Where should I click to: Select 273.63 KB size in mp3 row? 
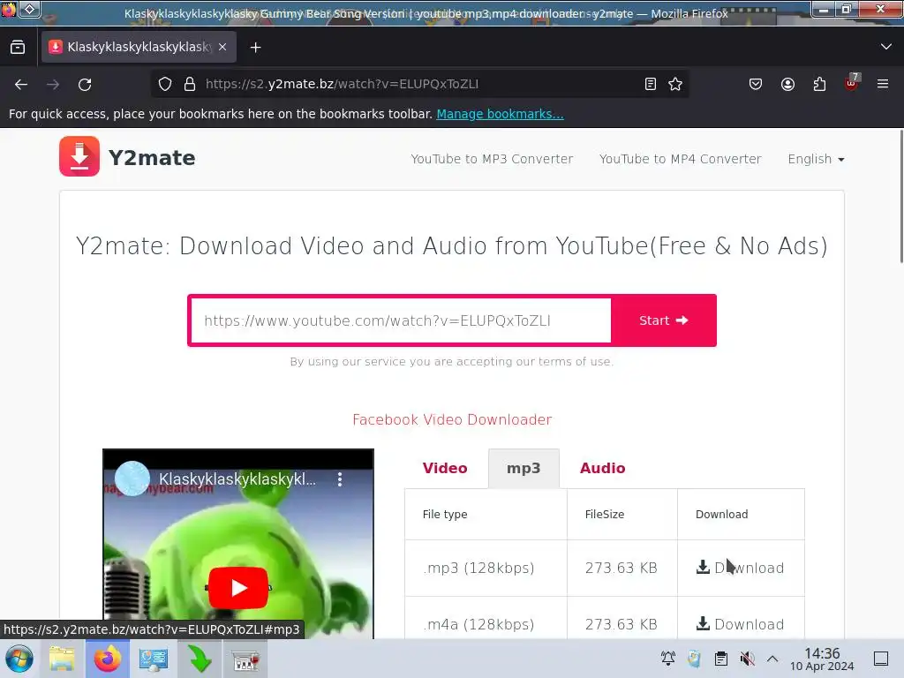(x=621, y=568)
